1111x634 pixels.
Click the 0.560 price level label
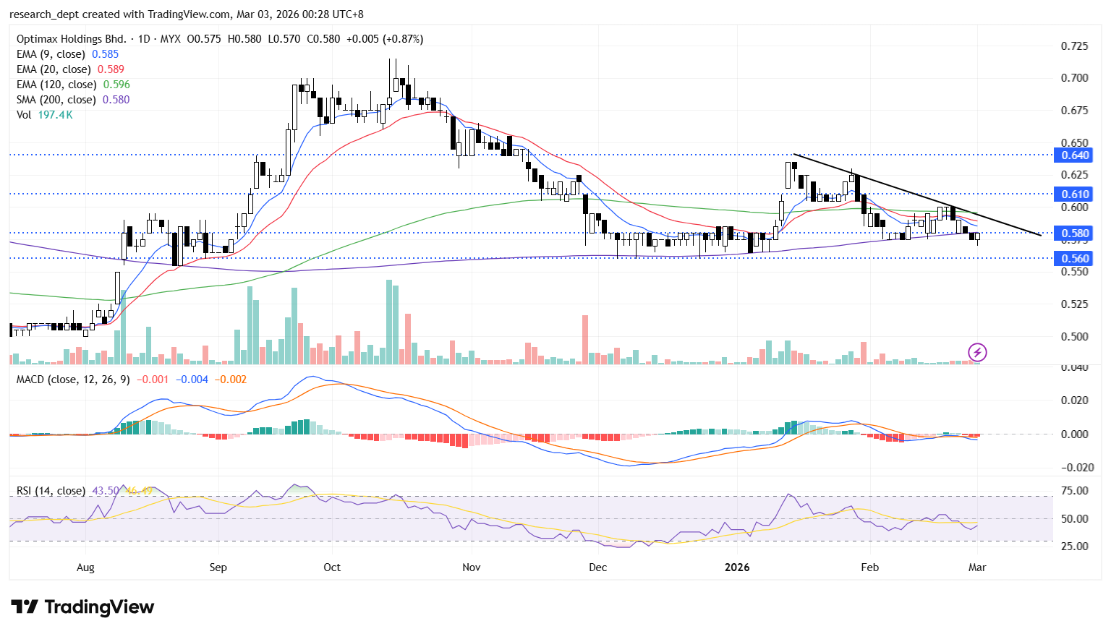[x=1074, y=259]
